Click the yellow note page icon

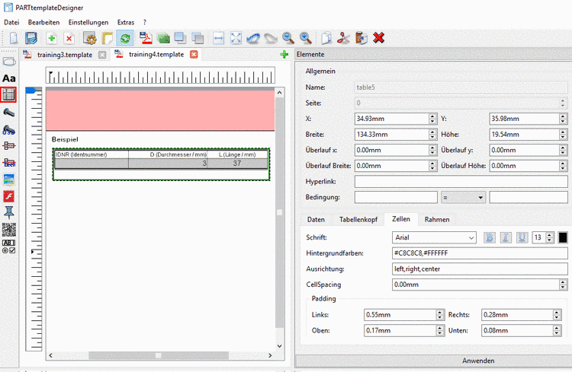click(x=108, y=38)
